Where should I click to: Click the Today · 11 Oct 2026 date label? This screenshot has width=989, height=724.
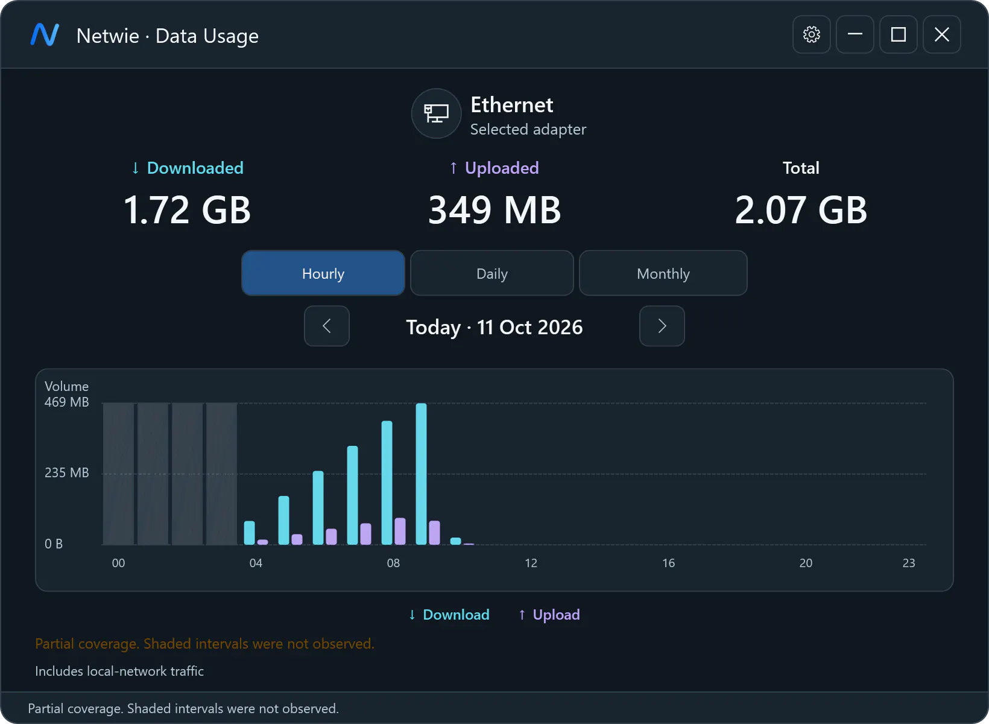pyautogui.click(x=494, y=327)
